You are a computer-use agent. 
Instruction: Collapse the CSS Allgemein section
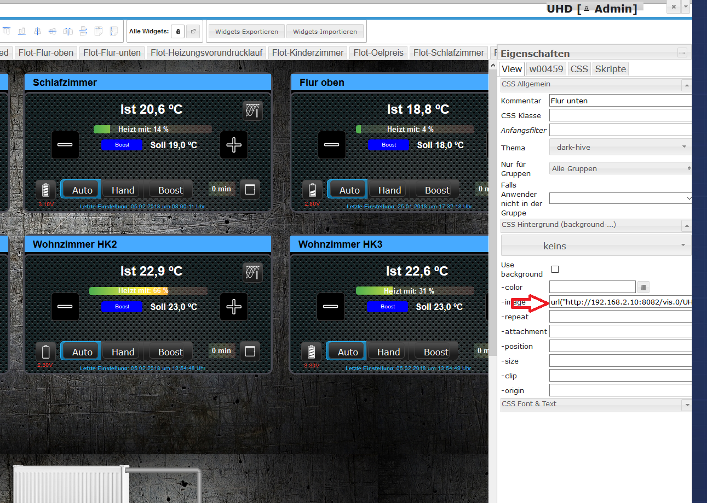pos(686,85)
